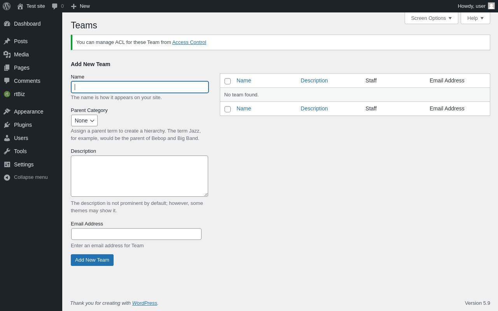Screen dimensions: 498x311
Task: Sort by Name in table footer
Action: [244, 108]
